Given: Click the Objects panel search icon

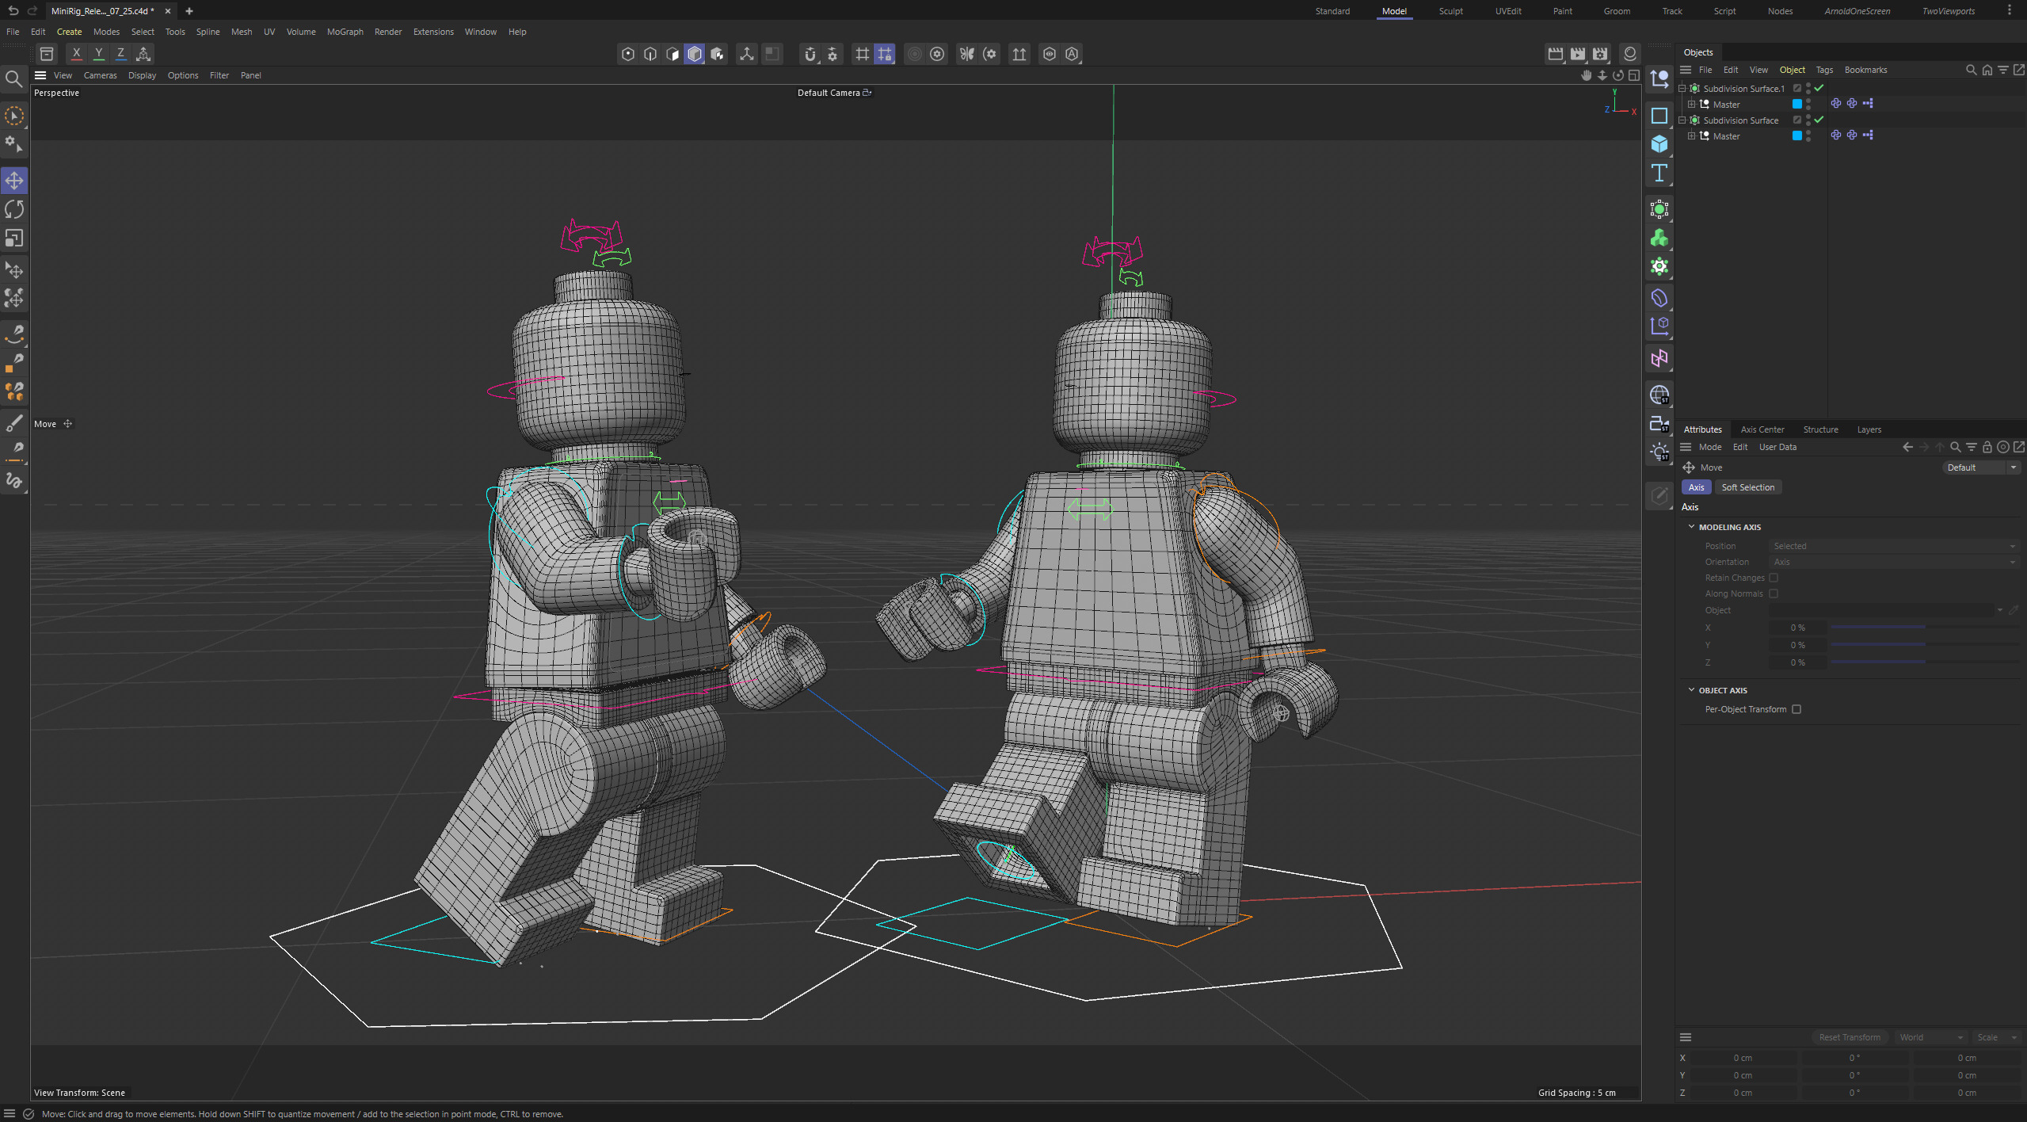Looking at the screenshot, I should (x=1971, y=70).
